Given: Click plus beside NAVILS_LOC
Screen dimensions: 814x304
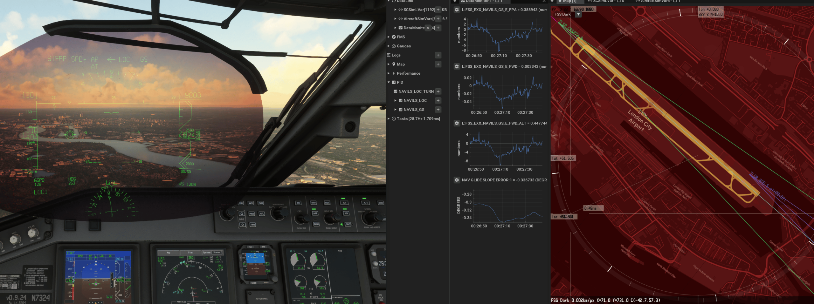Looking at the screenshot, I should point(438,100).
